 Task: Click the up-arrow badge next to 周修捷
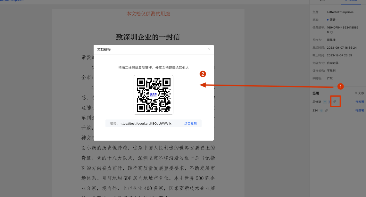325,102
